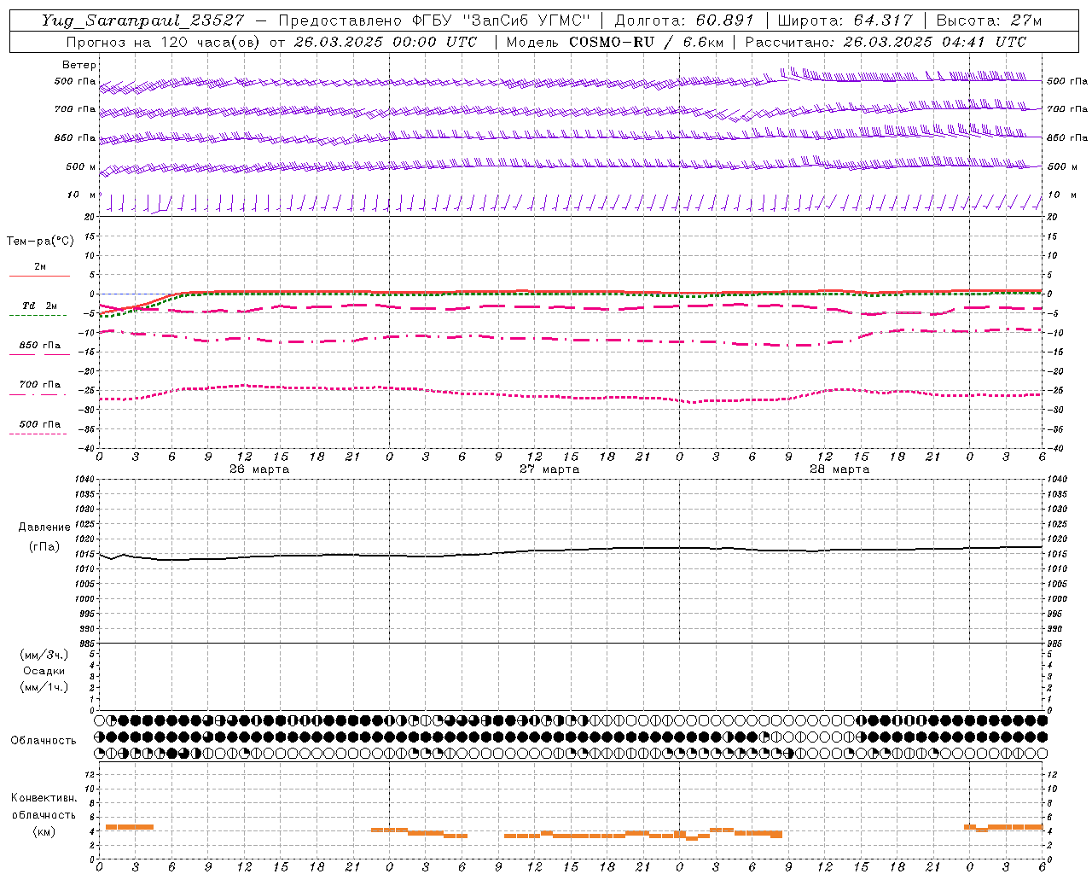Click the (мм/3ч.) precipitation unit label
This screenshot has height=874, width=1092.
[44, 655]
